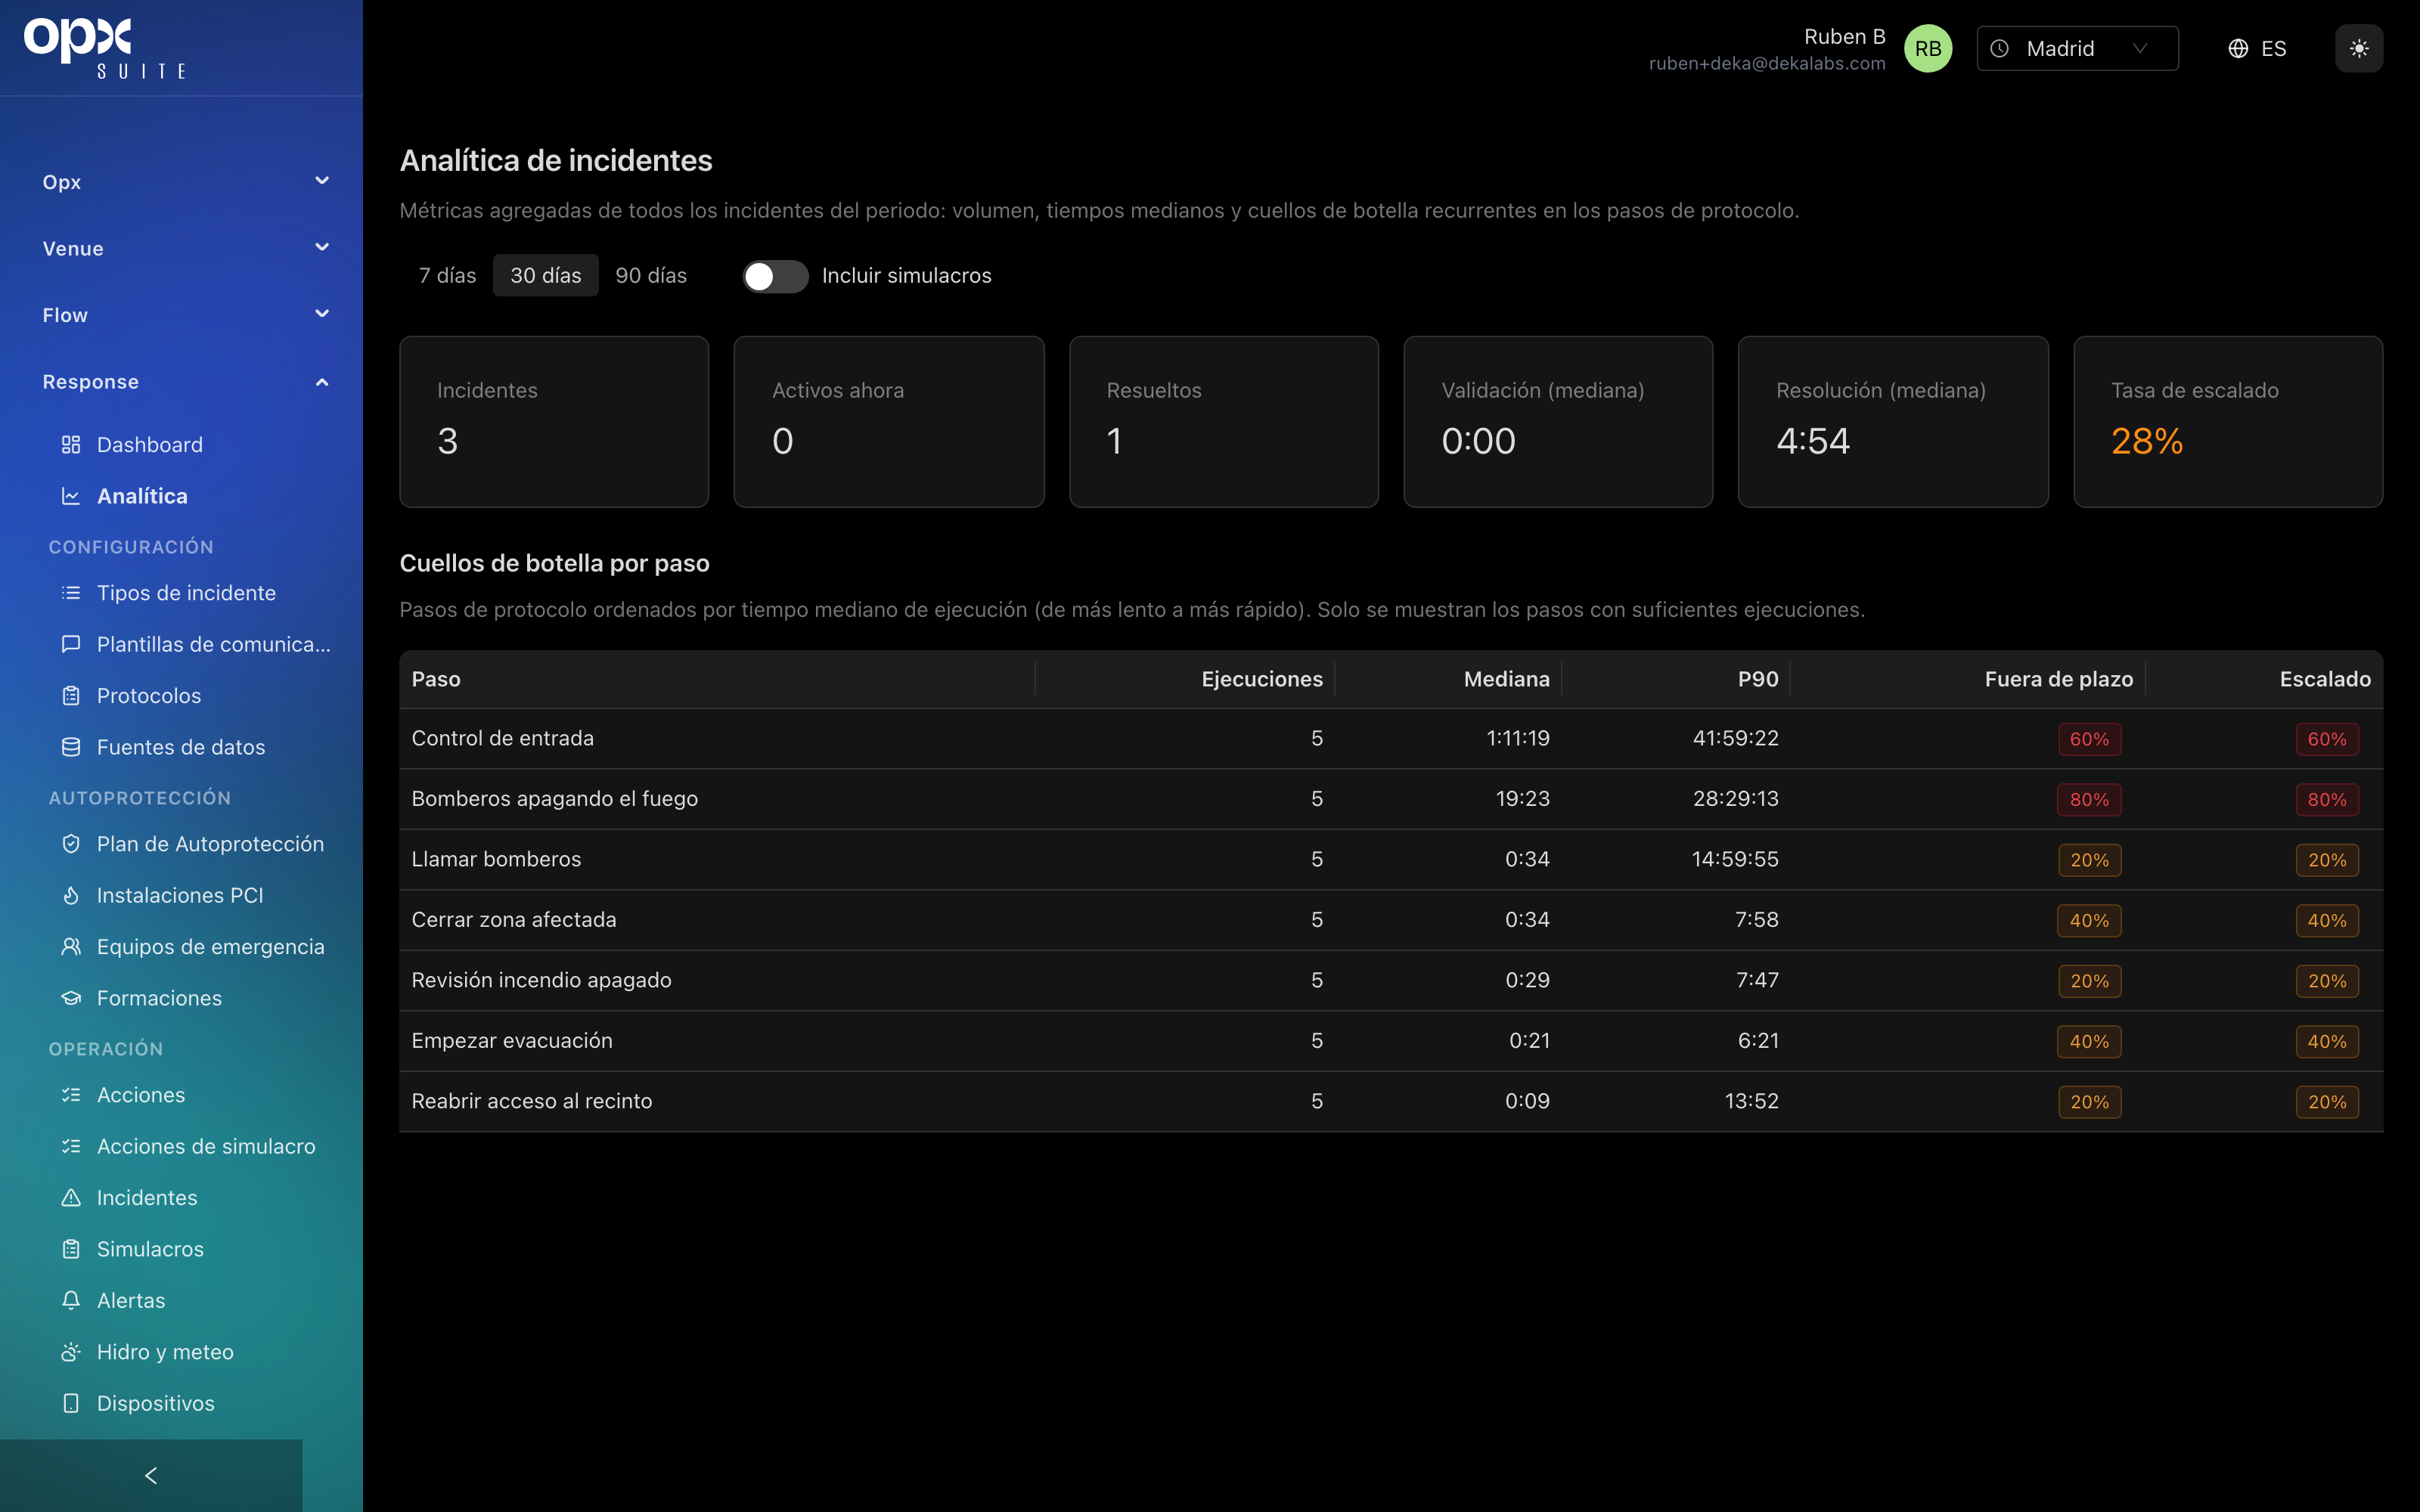This screenshot has height=1512, width=2420.
Task: Expand the Venue sidebar section
Action: coord(186,248)
